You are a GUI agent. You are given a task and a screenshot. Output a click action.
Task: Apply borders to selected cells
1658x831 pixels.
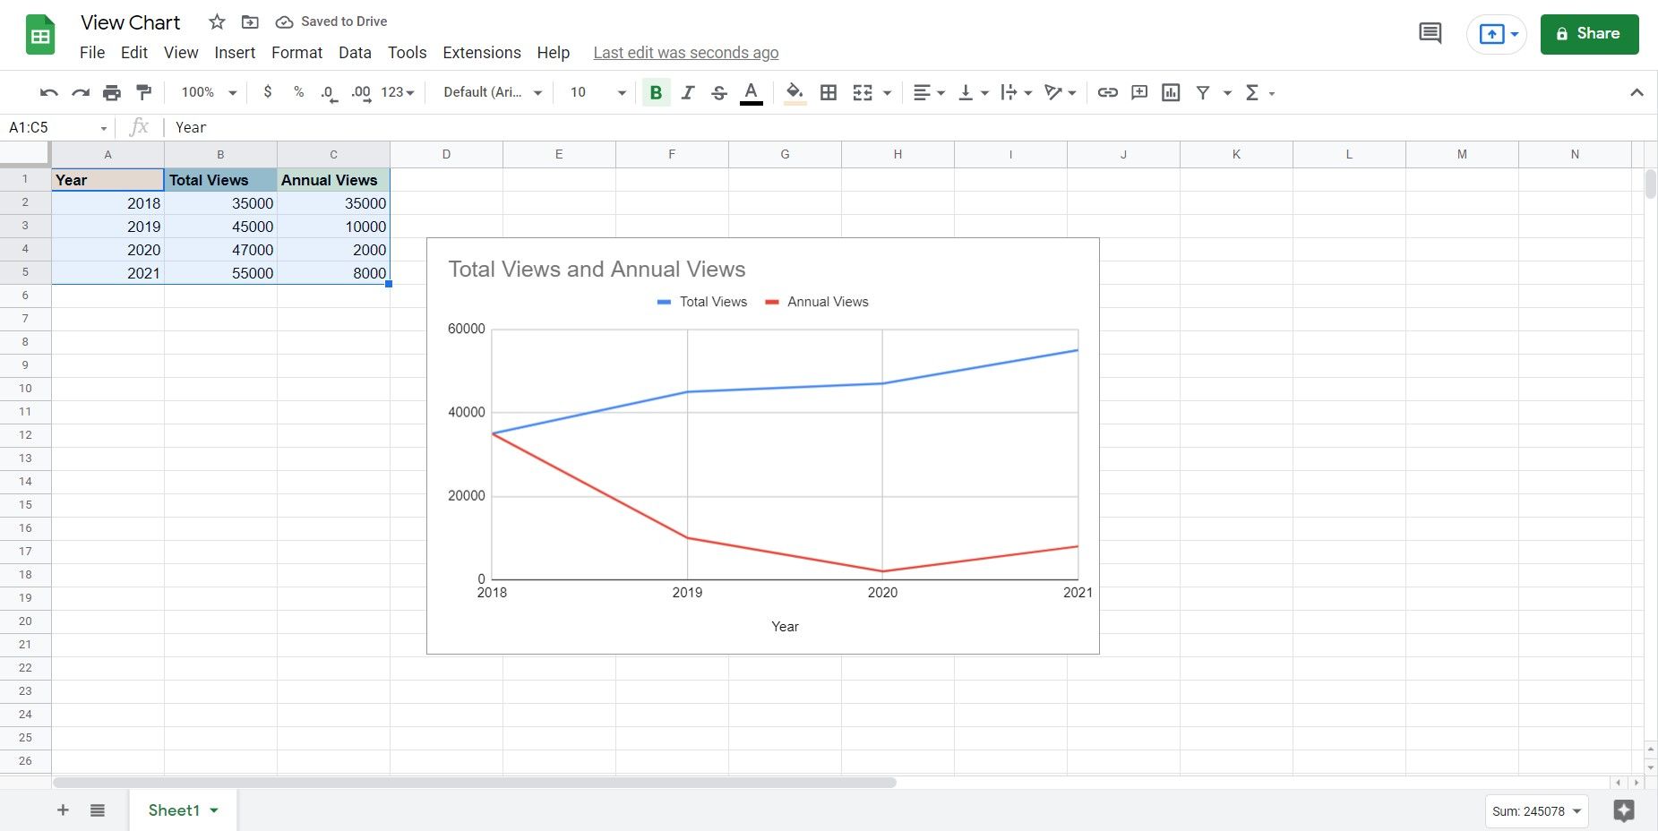[x=828, y=92]
